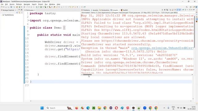Click the console horizontal scrollbar thumb
The height and width of the screenshot is (111, 198).
coord(87,75)
